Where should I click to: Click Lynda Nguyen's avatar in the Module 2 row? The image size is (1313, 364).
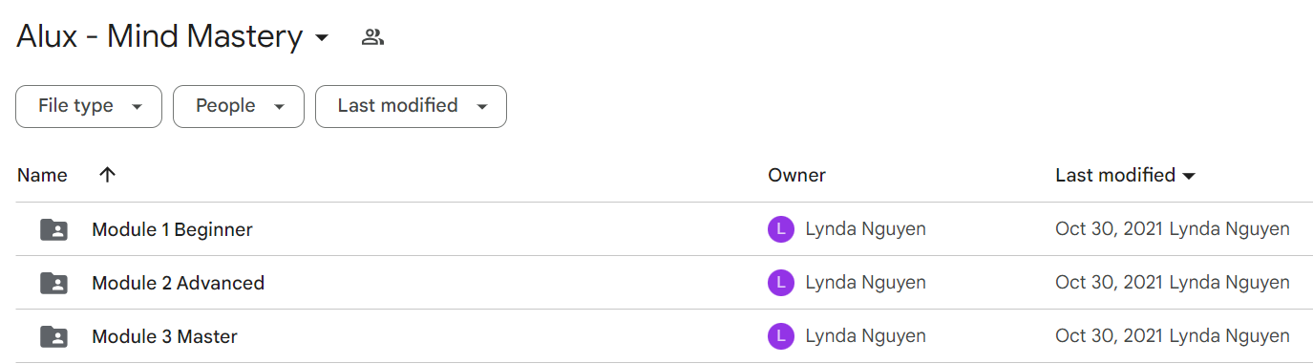(781, 283)
